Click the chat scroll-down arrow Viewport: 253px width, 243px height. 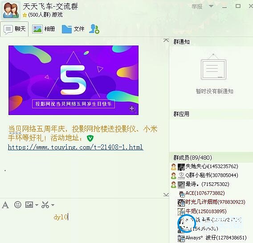[166, 194]
